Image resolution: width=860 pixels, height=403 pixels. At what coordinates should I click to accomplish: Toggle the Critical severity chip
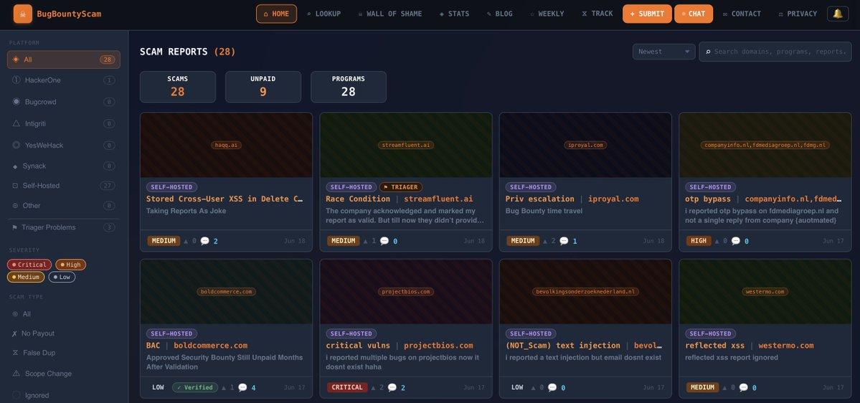coord(29,265)
